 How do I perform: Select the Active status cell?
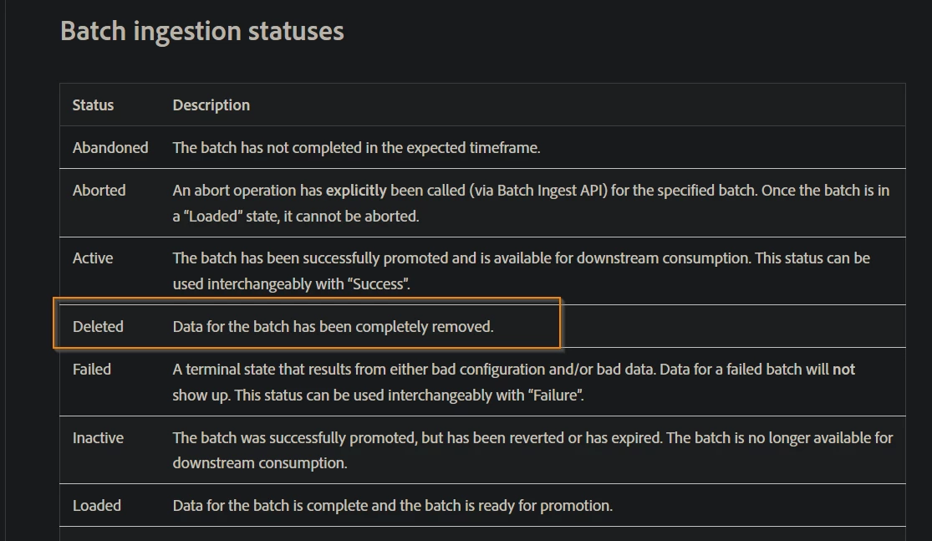point(93,258)
